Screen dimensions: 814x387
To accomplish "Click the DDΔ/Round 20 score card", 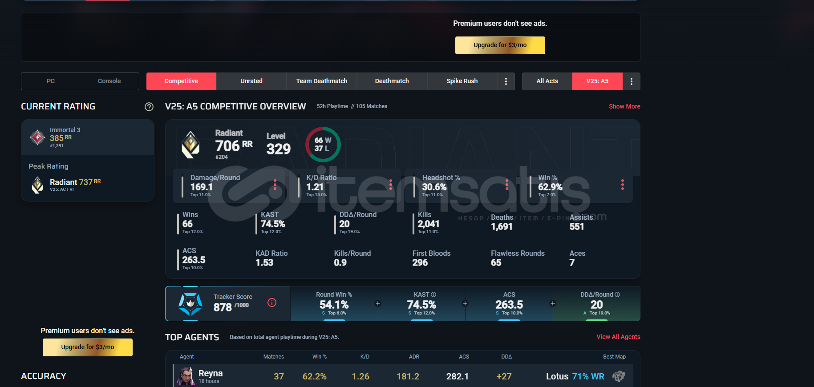I will (596, 304).
